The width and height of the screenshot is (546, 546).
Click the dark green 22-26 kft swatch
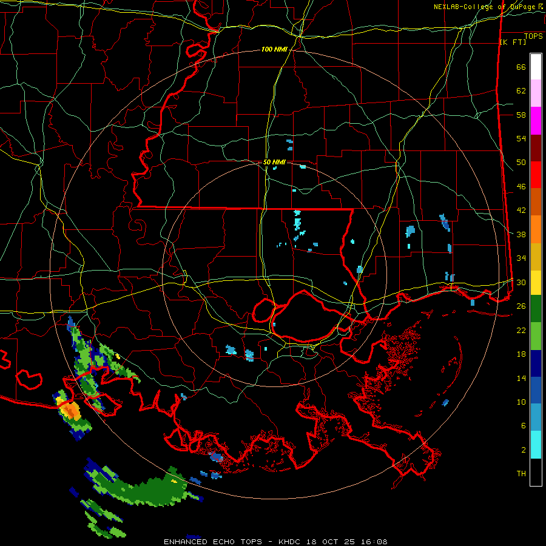pyautogui.click(x=536, y=309)
